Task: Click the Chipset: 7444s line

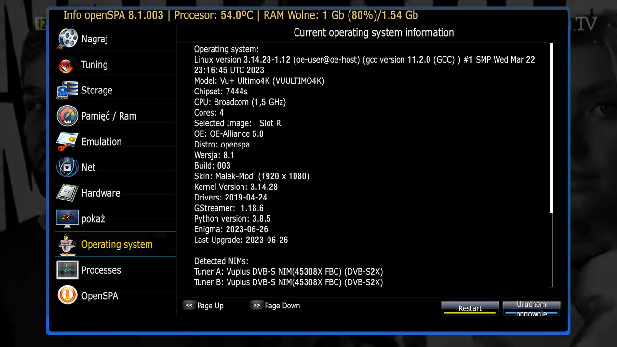Action: click(221, 91)
